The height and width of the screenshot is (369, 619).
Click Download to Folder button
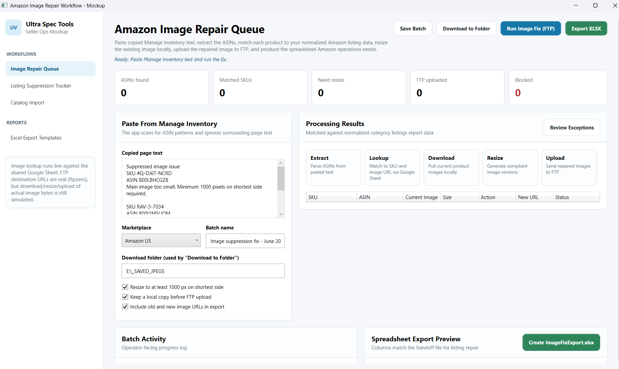466,28
